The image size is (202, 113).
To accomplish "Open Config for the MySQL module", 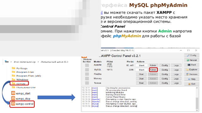I will point(165,70).
